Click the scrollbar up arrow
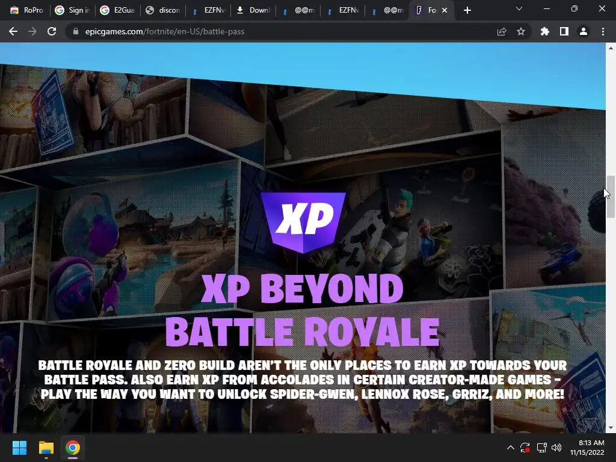The height and width of the screenshot is (462, 616). point(611,48)
